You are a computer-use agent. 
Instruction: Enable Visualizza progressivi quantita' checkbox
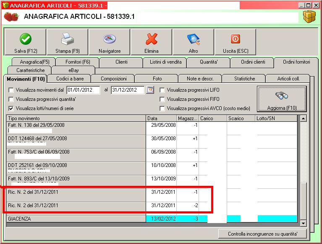[x=11, y=99]
